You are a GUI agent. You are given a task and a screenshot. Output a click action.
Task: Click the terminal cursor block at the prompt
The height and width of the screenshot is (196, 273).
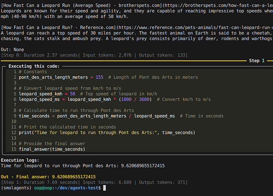click(105, 188)
